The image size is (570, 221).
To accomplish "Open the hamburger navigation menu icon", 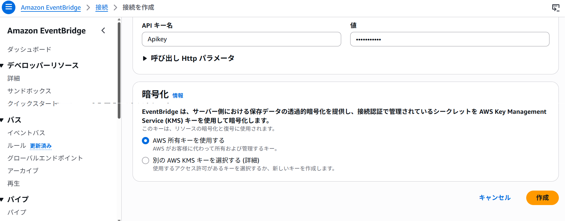I will [x=8, y=7].
